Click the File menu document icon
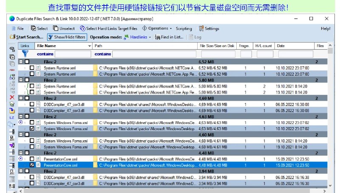The image size is (340, 193). tap(14, 28)
